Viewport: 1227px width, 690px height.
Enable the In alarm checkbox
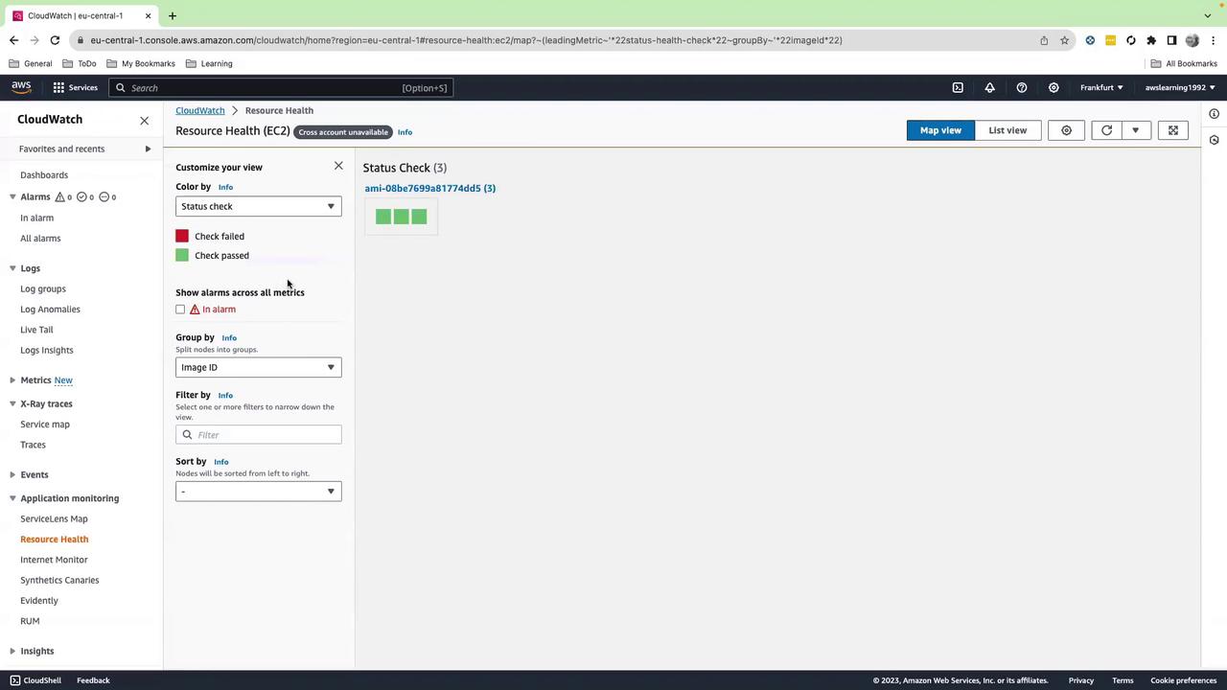(x=180, y=310)
